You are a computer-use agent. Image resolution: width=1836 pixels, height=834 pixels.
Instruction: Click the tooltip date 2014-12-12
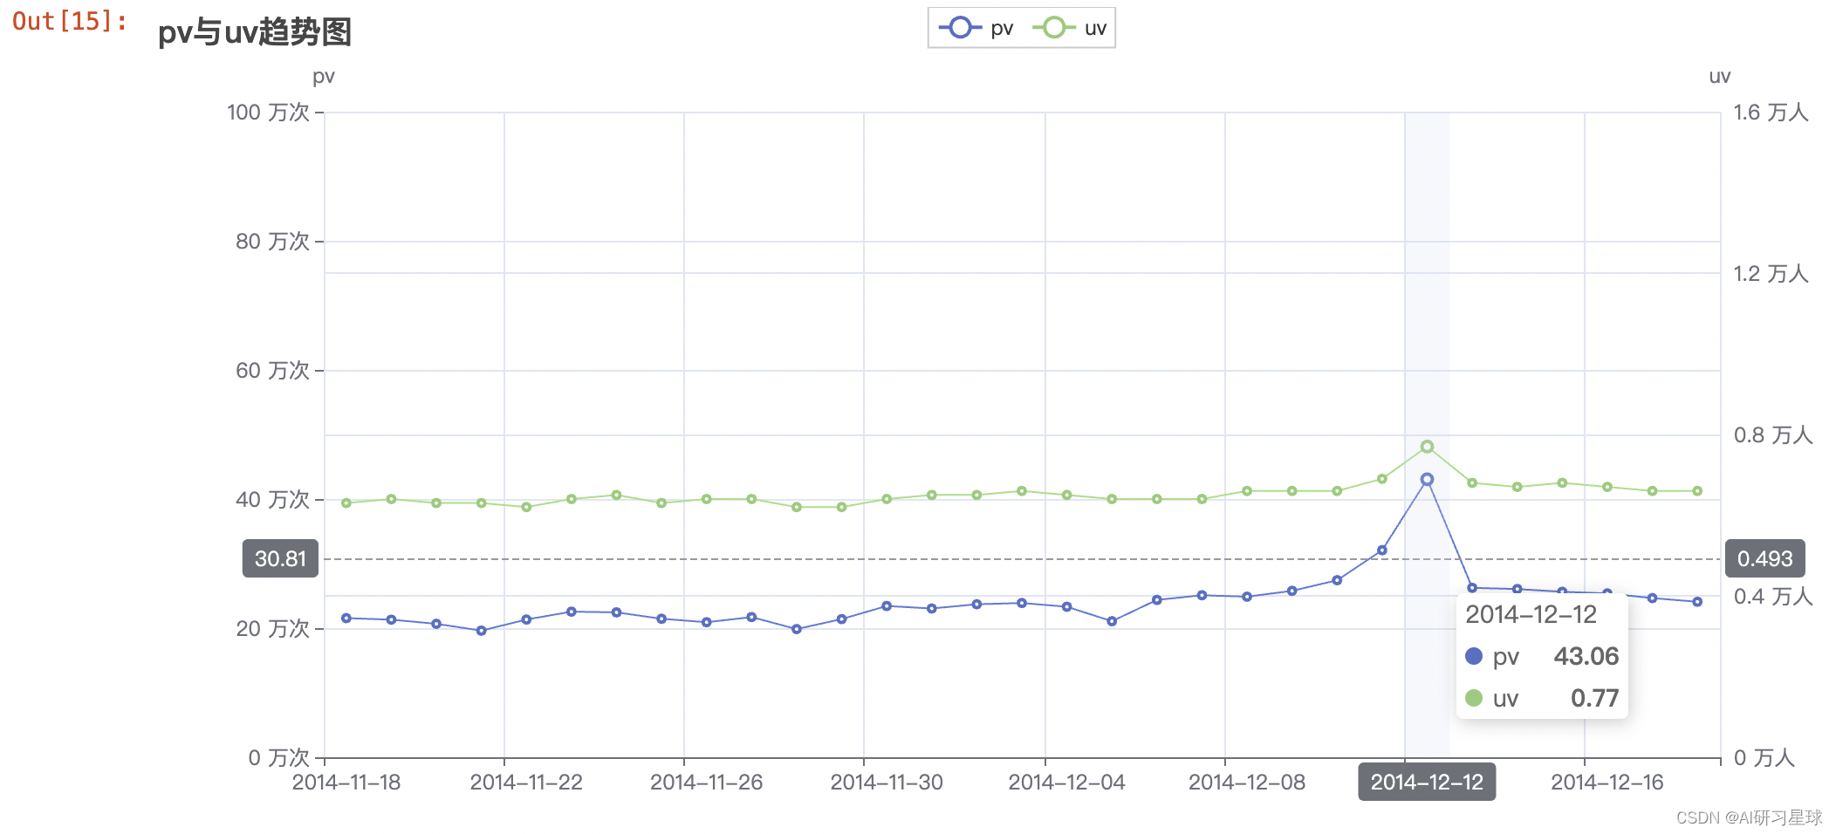pos(1531,614)
